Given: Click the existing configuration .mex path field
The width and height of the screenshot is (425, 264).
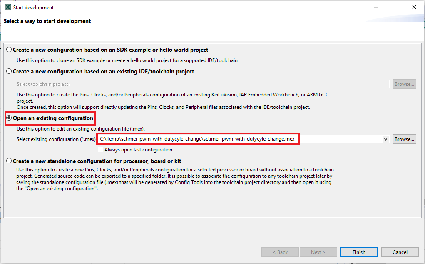Looking at the screenshot, I should [241, 139].
